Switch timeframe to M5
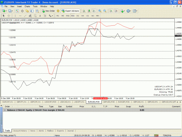Image resolution: width=182 pixels, height=137 pixels. (x=63, y=16)
